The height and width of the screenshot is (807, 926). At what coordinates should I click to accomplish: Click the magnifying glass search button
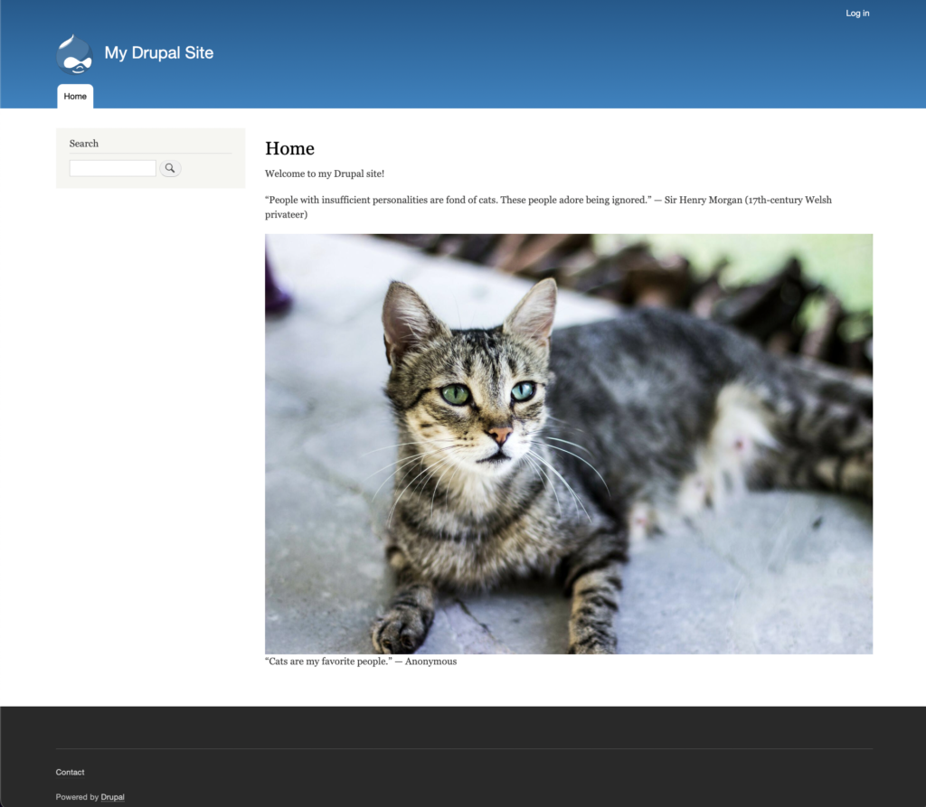coord(170,168)
